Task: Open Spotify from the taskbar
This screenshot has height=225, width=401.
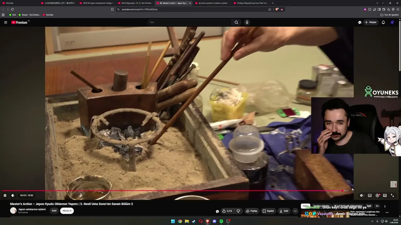Action: pos(221,221)
